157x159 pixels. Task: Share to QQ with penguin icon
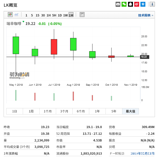click(x=130, y=4)
